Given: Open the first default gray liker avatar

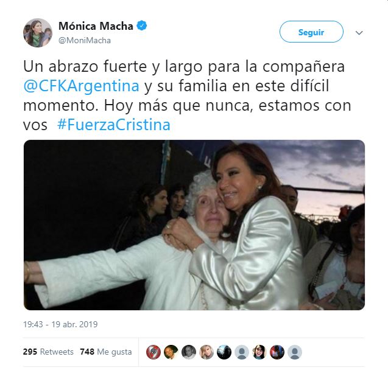Looking at the screenshot, I should click(x=242, y=352).
